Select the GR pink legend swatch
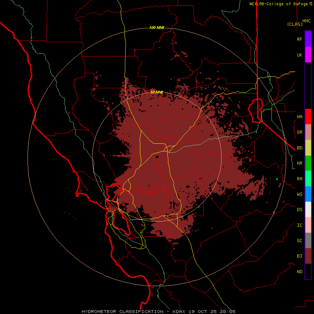 (x=308, y=132)
